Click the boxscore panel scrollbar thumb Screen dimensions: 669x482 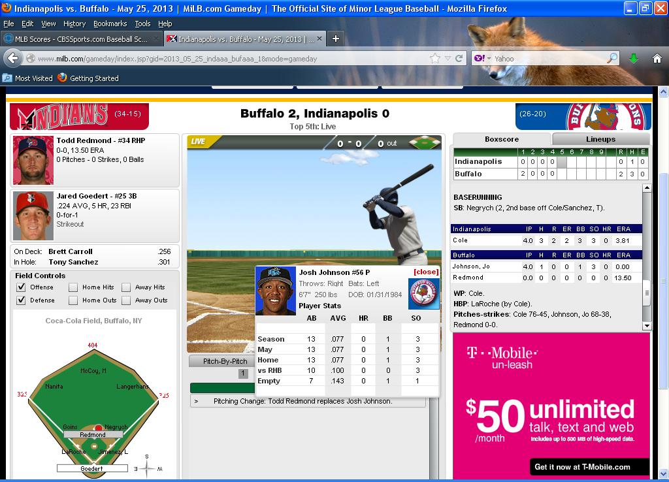pyautogui.click(x=647, y=293)
